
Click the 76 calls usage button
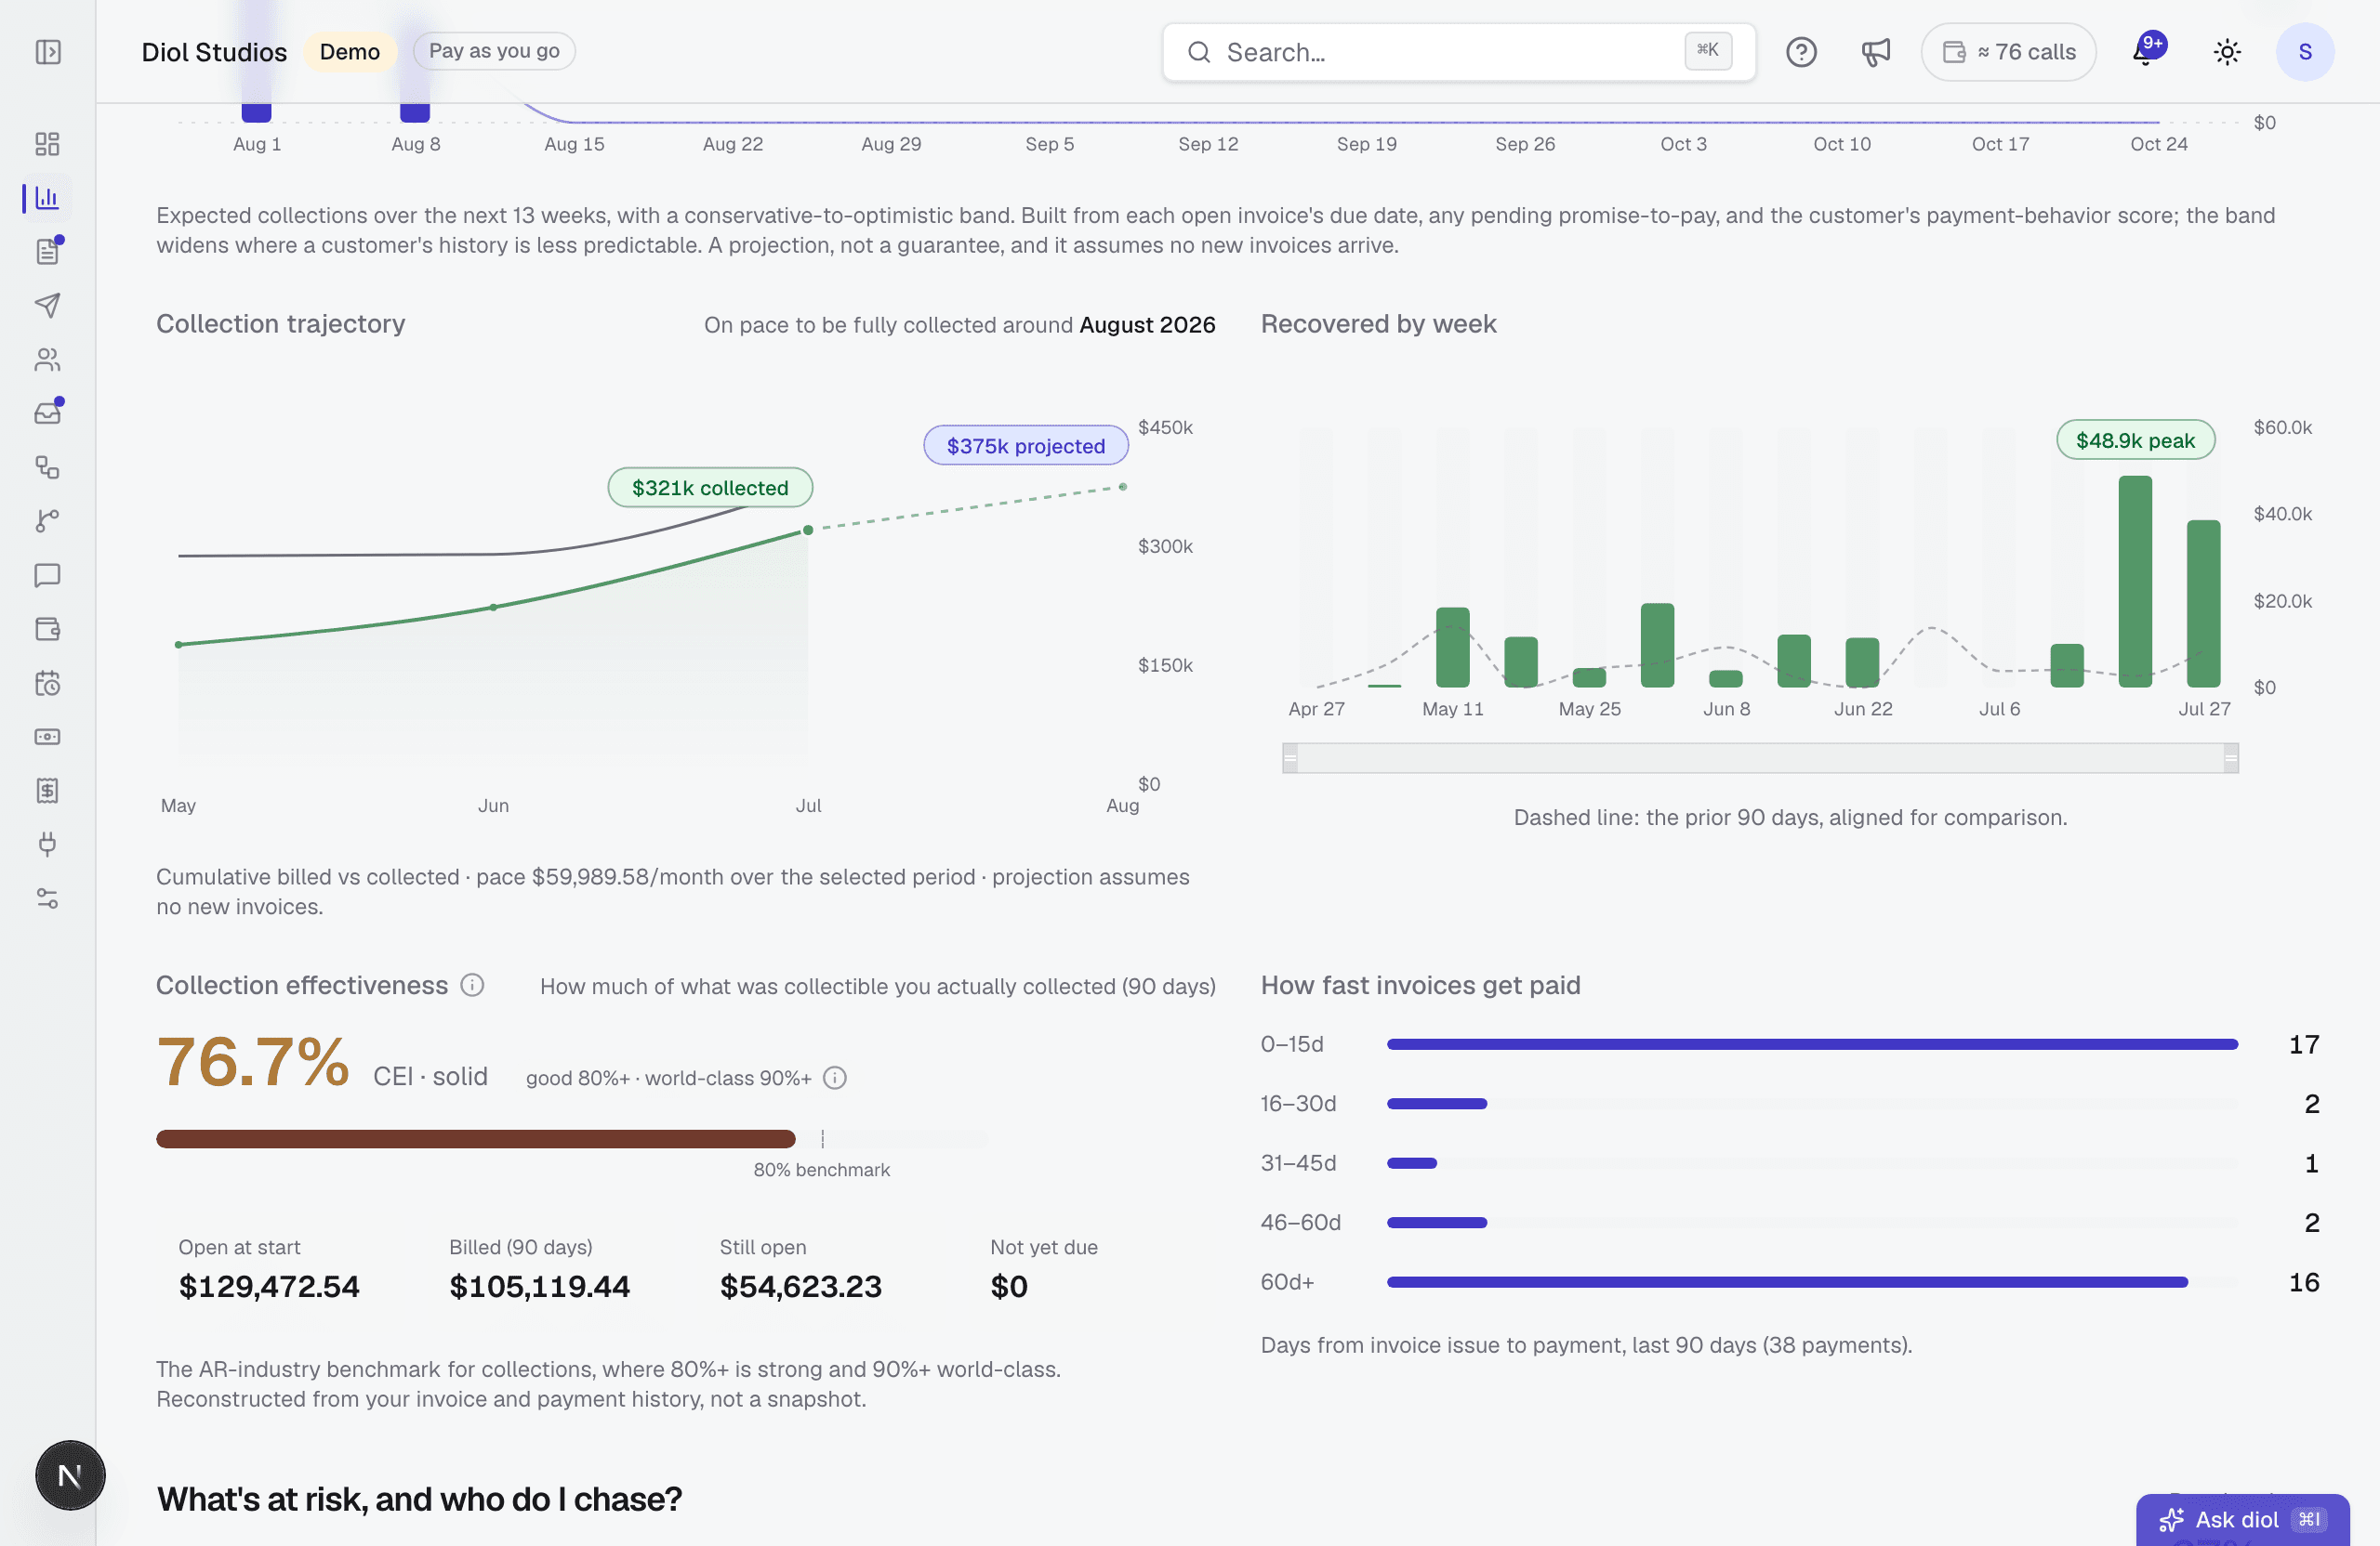click(2008, 52)
